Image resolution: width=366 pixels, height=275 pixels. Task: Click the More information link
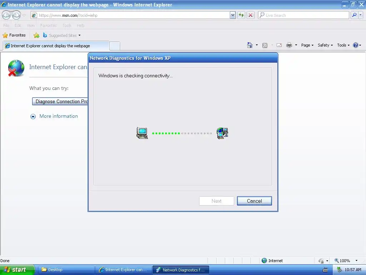click(x=59, y=116)
